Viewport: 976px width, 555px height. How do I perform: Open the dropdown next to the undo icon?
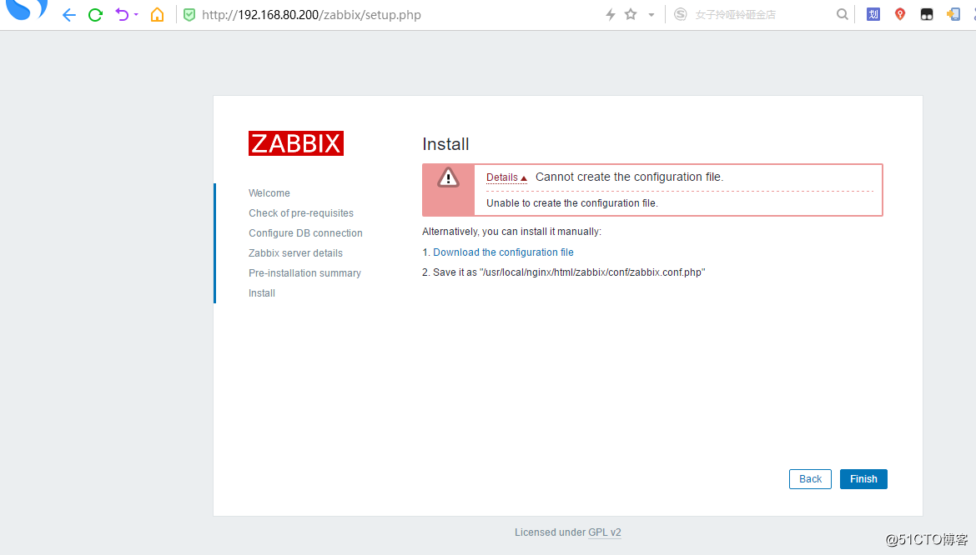pyautogui.click(x=136, y=15)
